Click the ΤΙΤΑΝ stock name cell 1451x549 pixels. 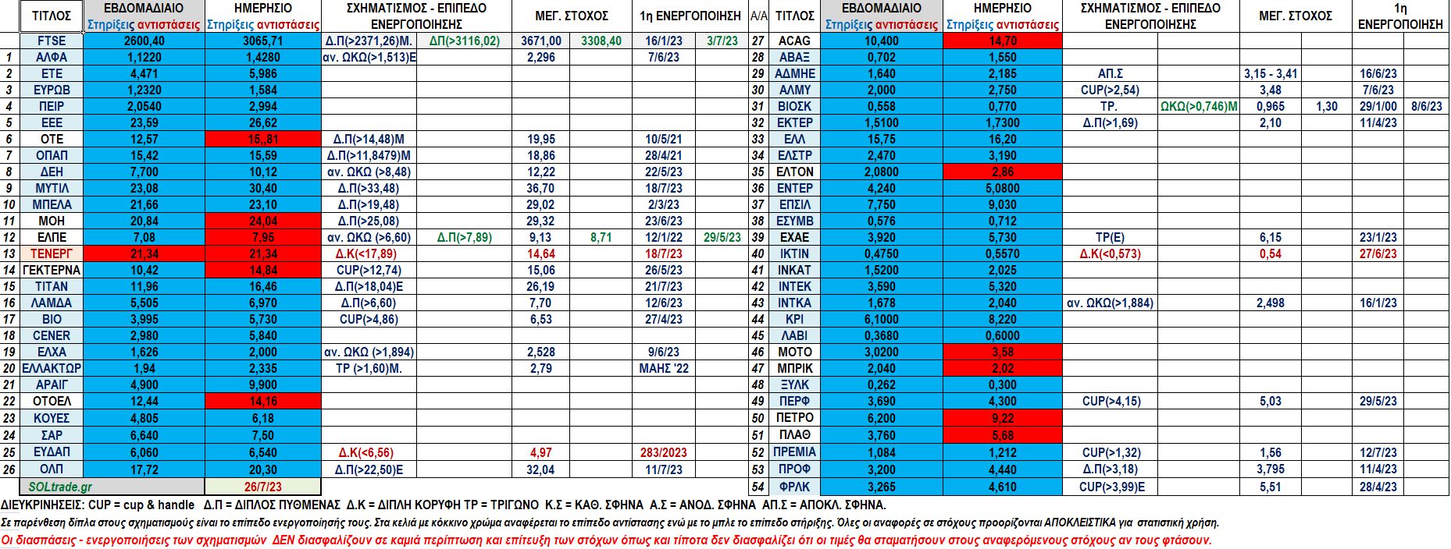pos(52,286)
